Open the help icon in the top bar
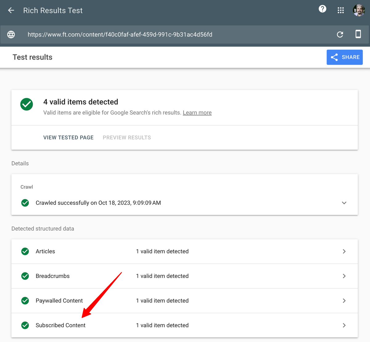 coord(322,9)
